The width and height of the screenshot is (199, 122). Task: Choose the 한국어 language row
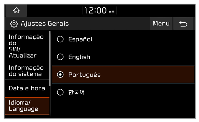123,92
